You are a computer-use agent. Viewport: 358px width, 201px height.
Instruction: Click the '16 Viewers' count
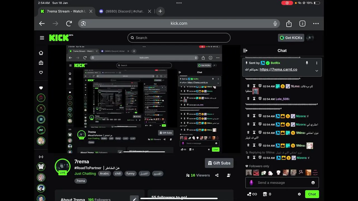[198, 175]
